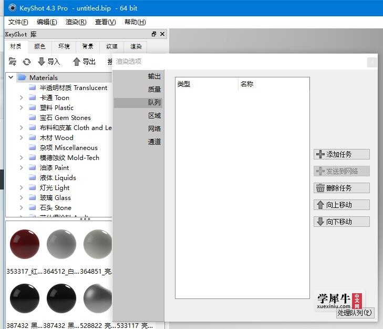
Task: Switch to the 材质 library tab
Action: click(16, 46)
